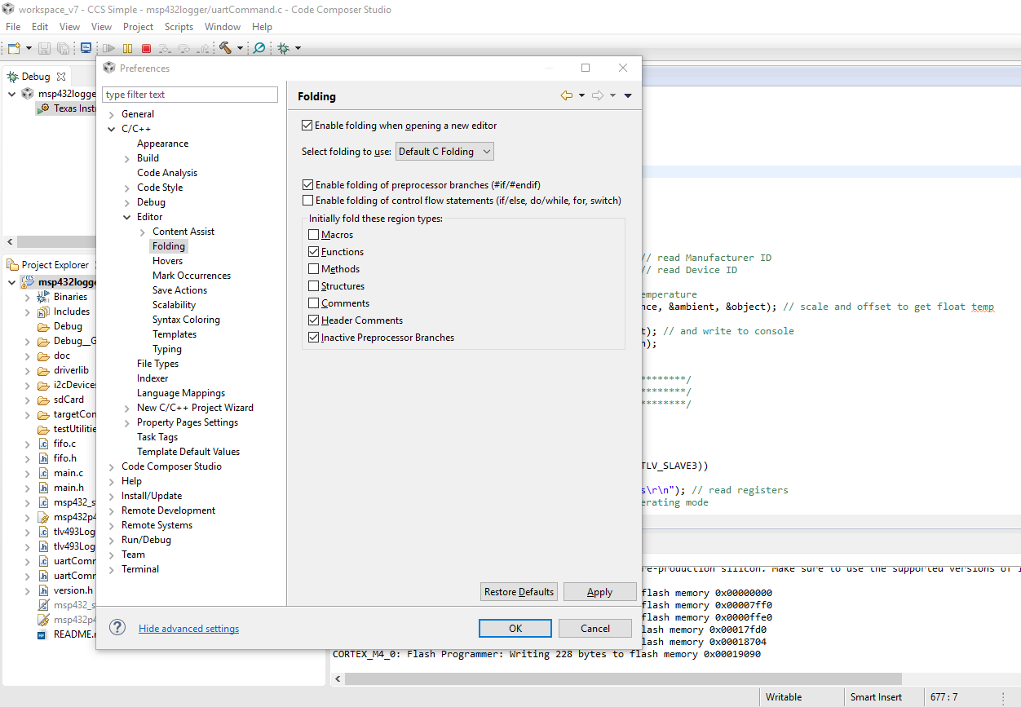This screenshot has height=707, width=1021.
Task: Click the Suspend (pause) toolbar icon
Action: click(x=127, y=48)
